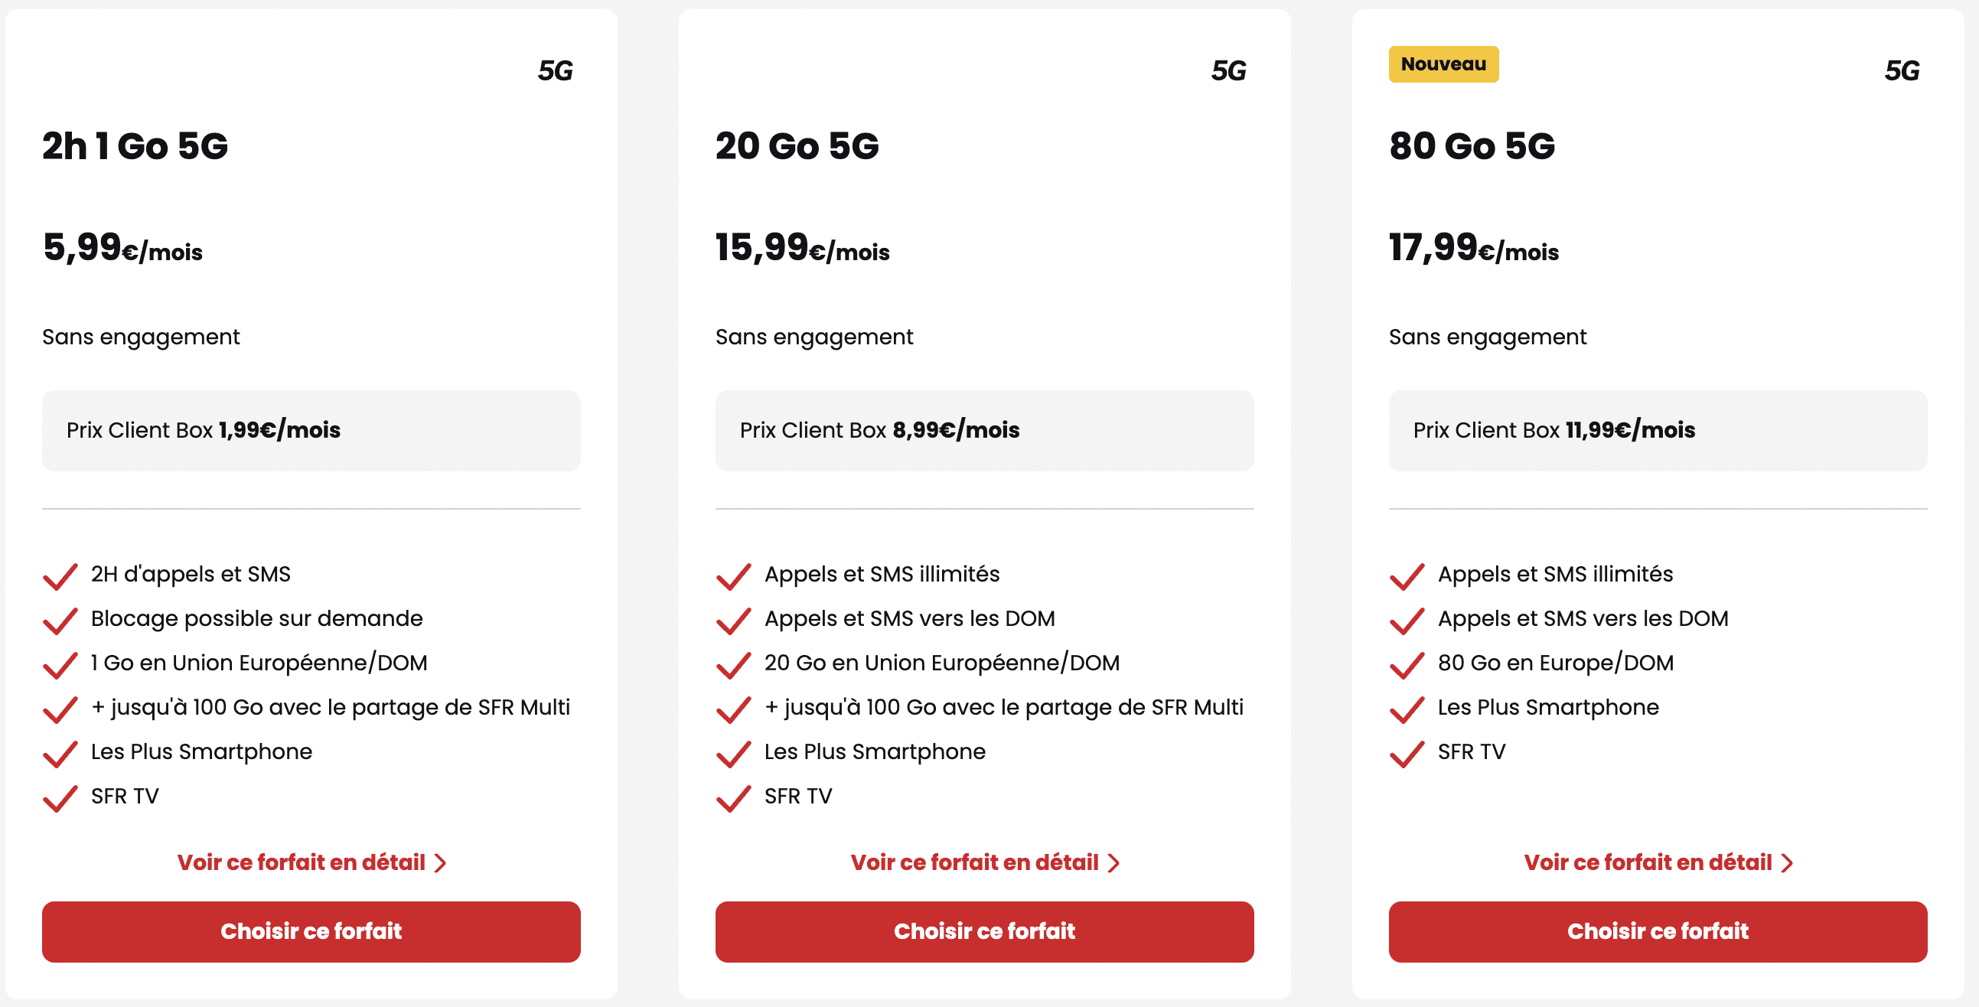Click the Nouveau badge on the 80 Go card

(1443, 64)
